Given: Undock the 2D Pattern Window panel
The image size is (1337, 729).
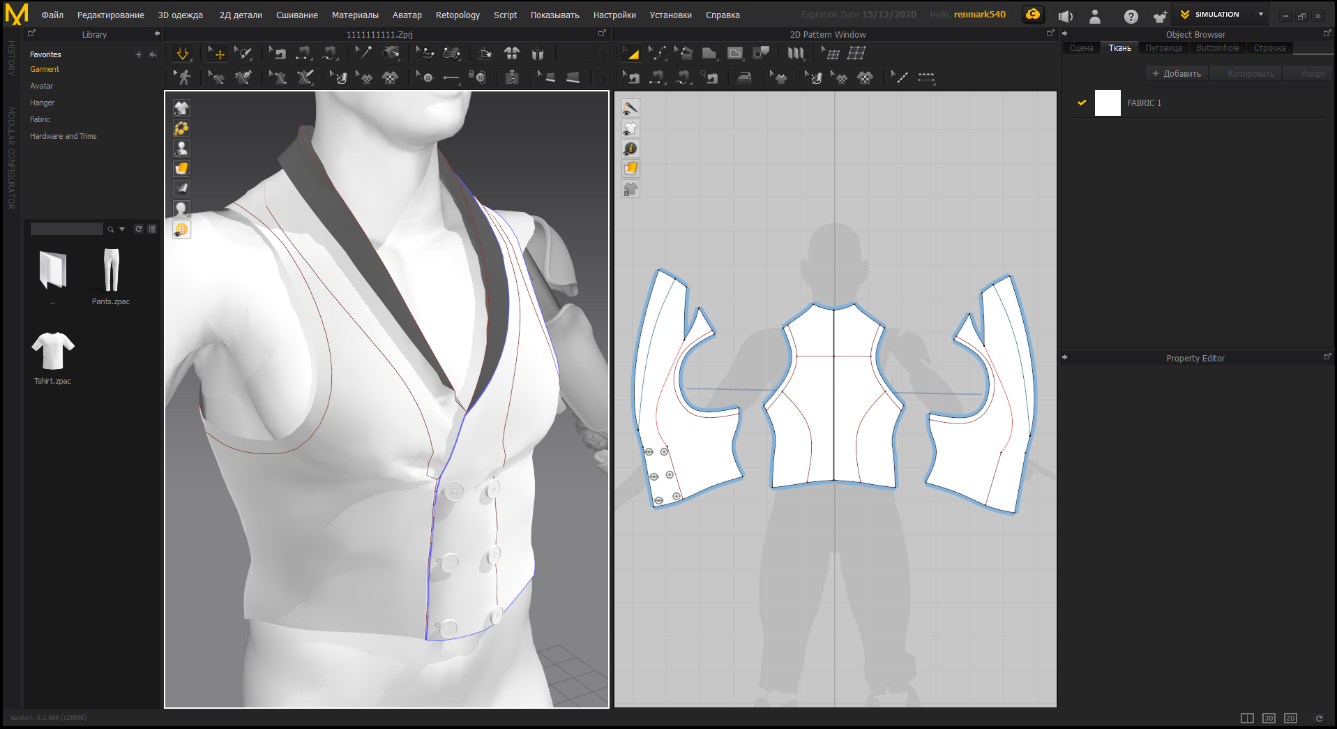Looking at the screenshot, I should [1050, 33].
